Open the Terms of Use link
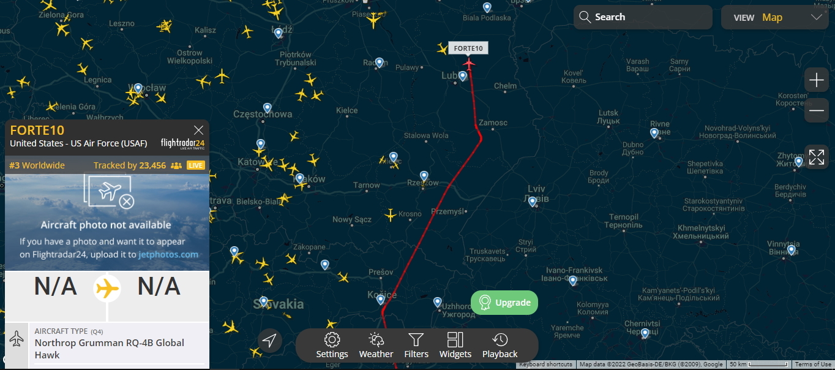835x370 pixels. point(814,364)
